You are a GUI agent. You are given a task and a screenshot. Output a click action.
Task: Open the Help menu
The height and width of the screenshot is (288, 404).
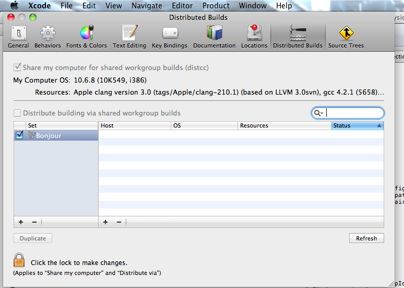tap(284, 5)
